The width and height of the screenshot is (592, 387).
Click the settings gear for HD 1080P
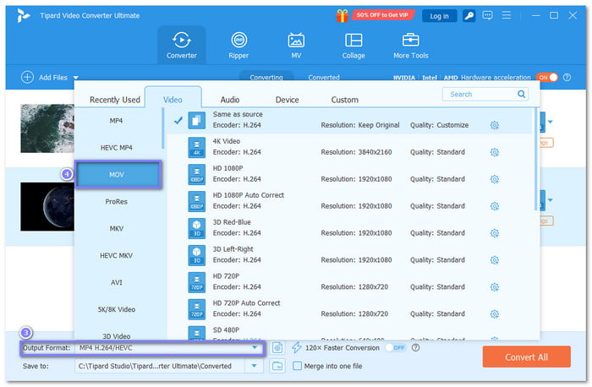(495, 179)
